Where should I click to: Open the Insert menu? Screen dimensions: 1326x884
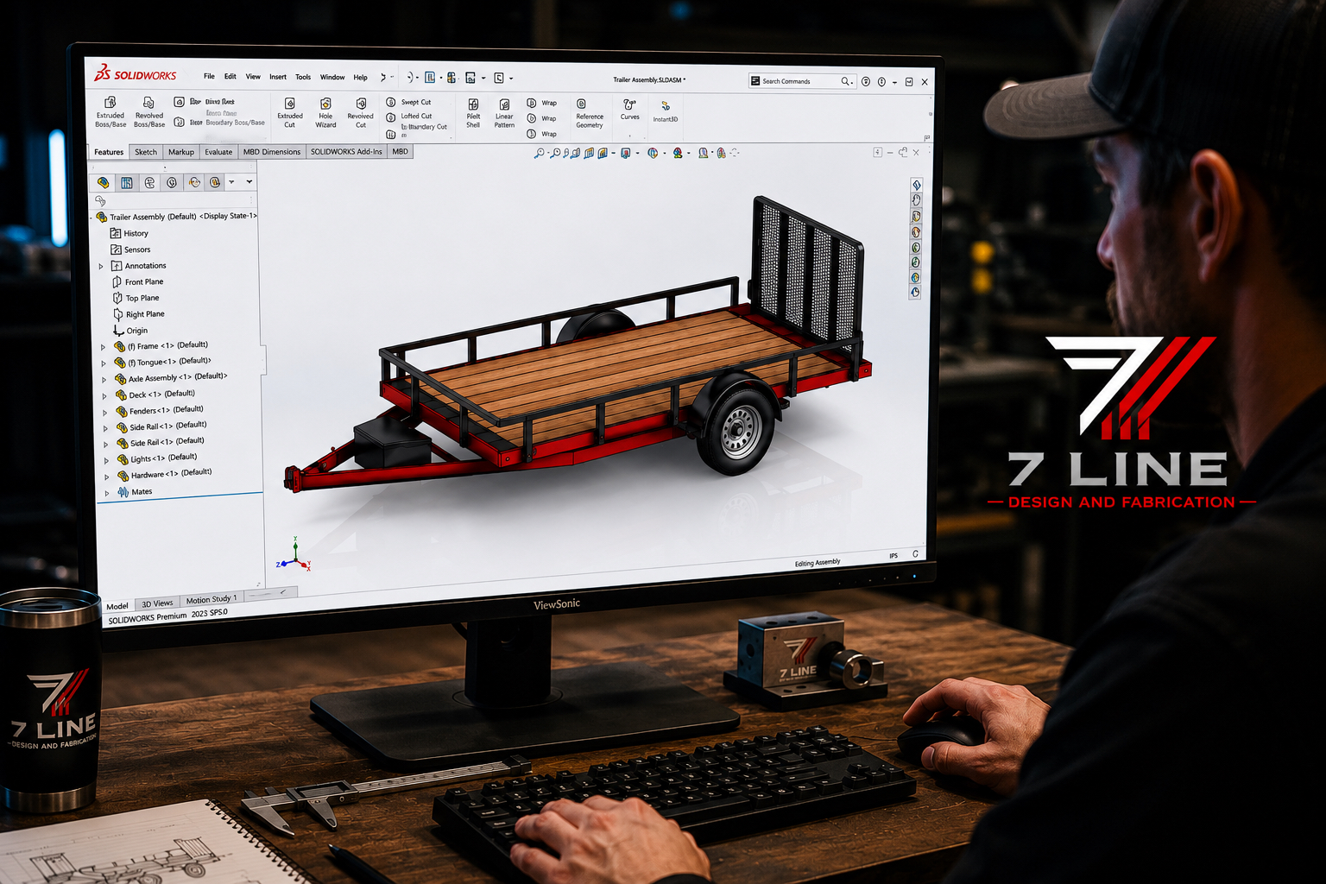click(278, 77)
